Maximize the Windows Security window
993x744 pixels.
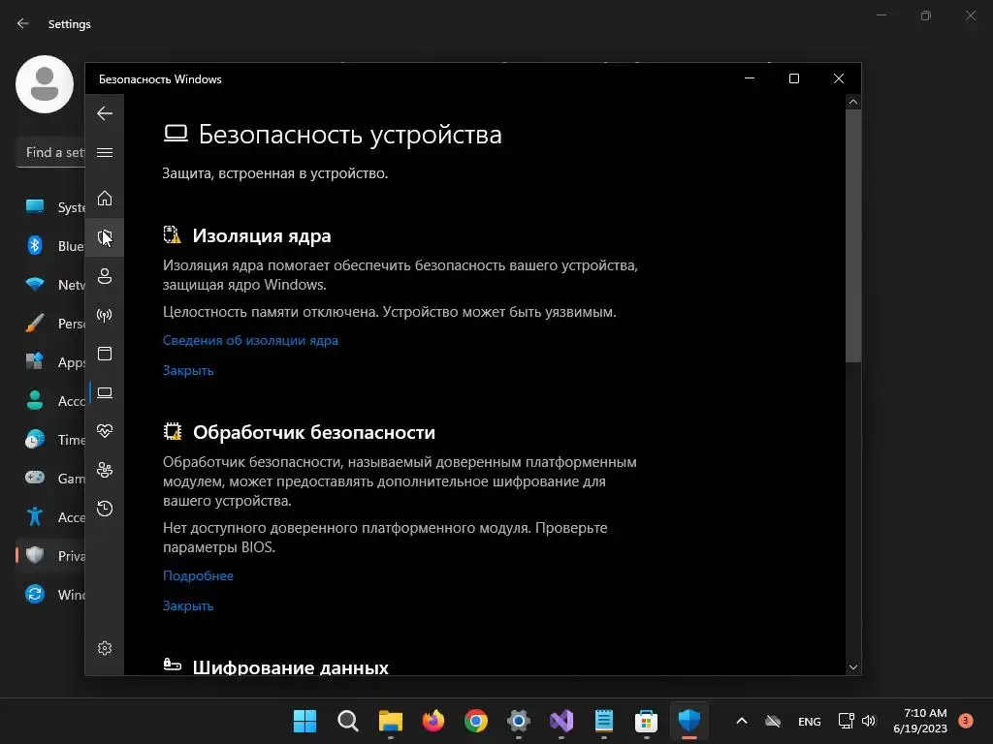click(794, 78)
